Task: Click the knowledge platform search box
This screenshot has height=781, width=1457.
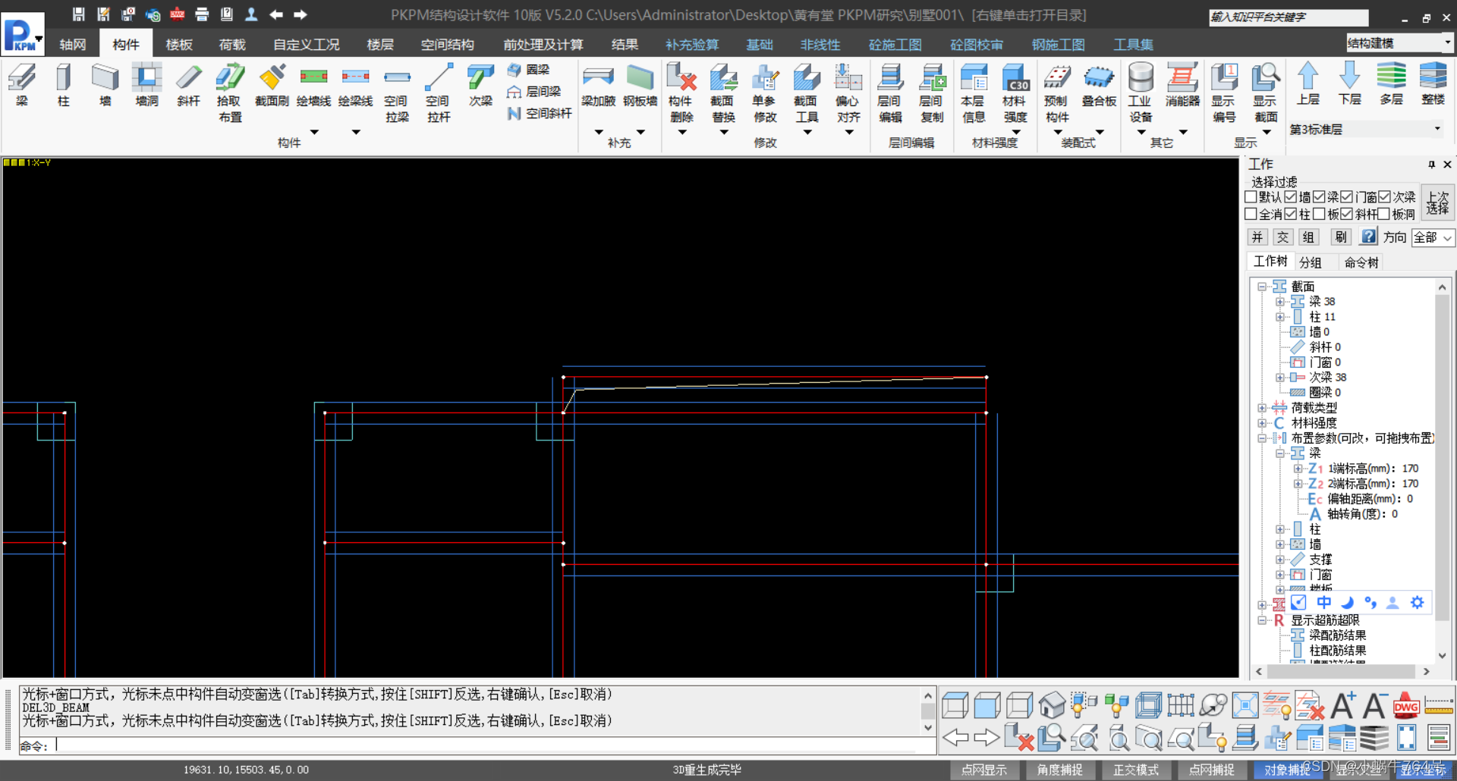Action: [x=1289, y=17]
